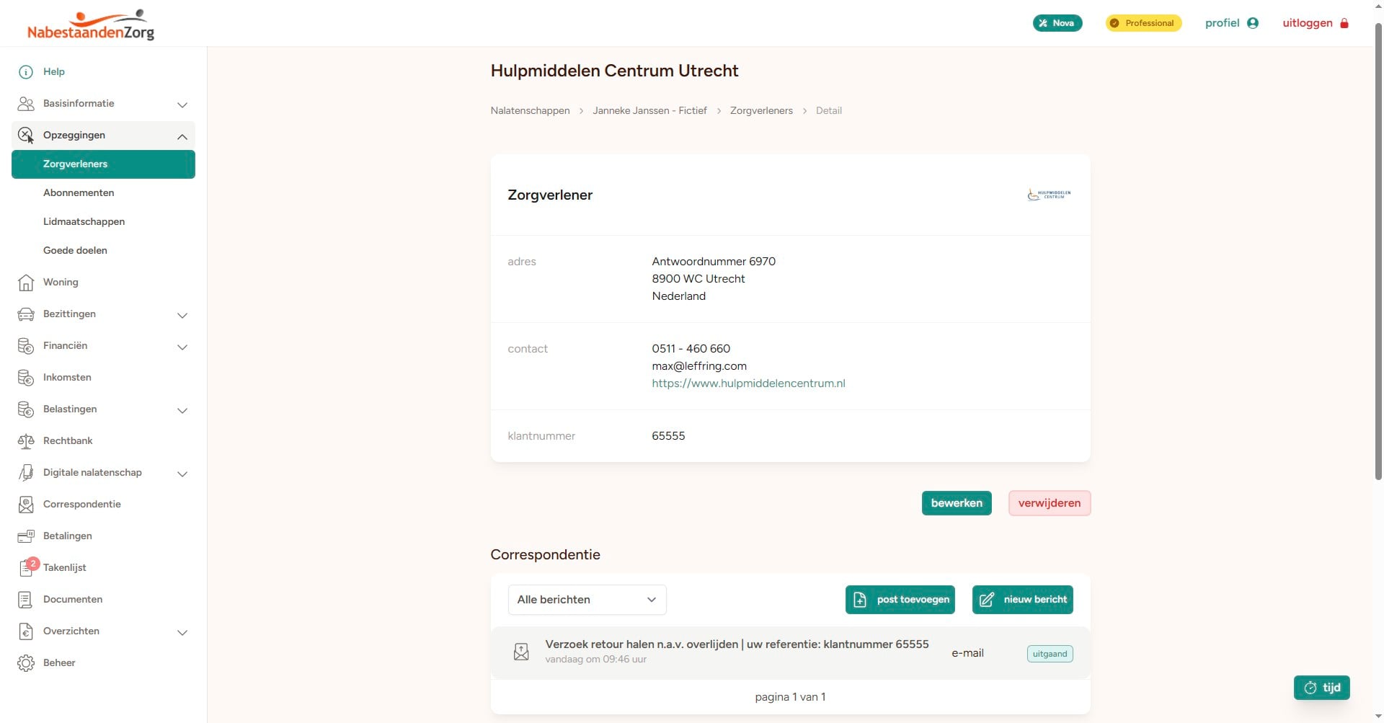The width and height of the screenshot is (1384, 723).
Task: Click the Correspondentie envelope icon in sidebar
Action: coord(26,505)
